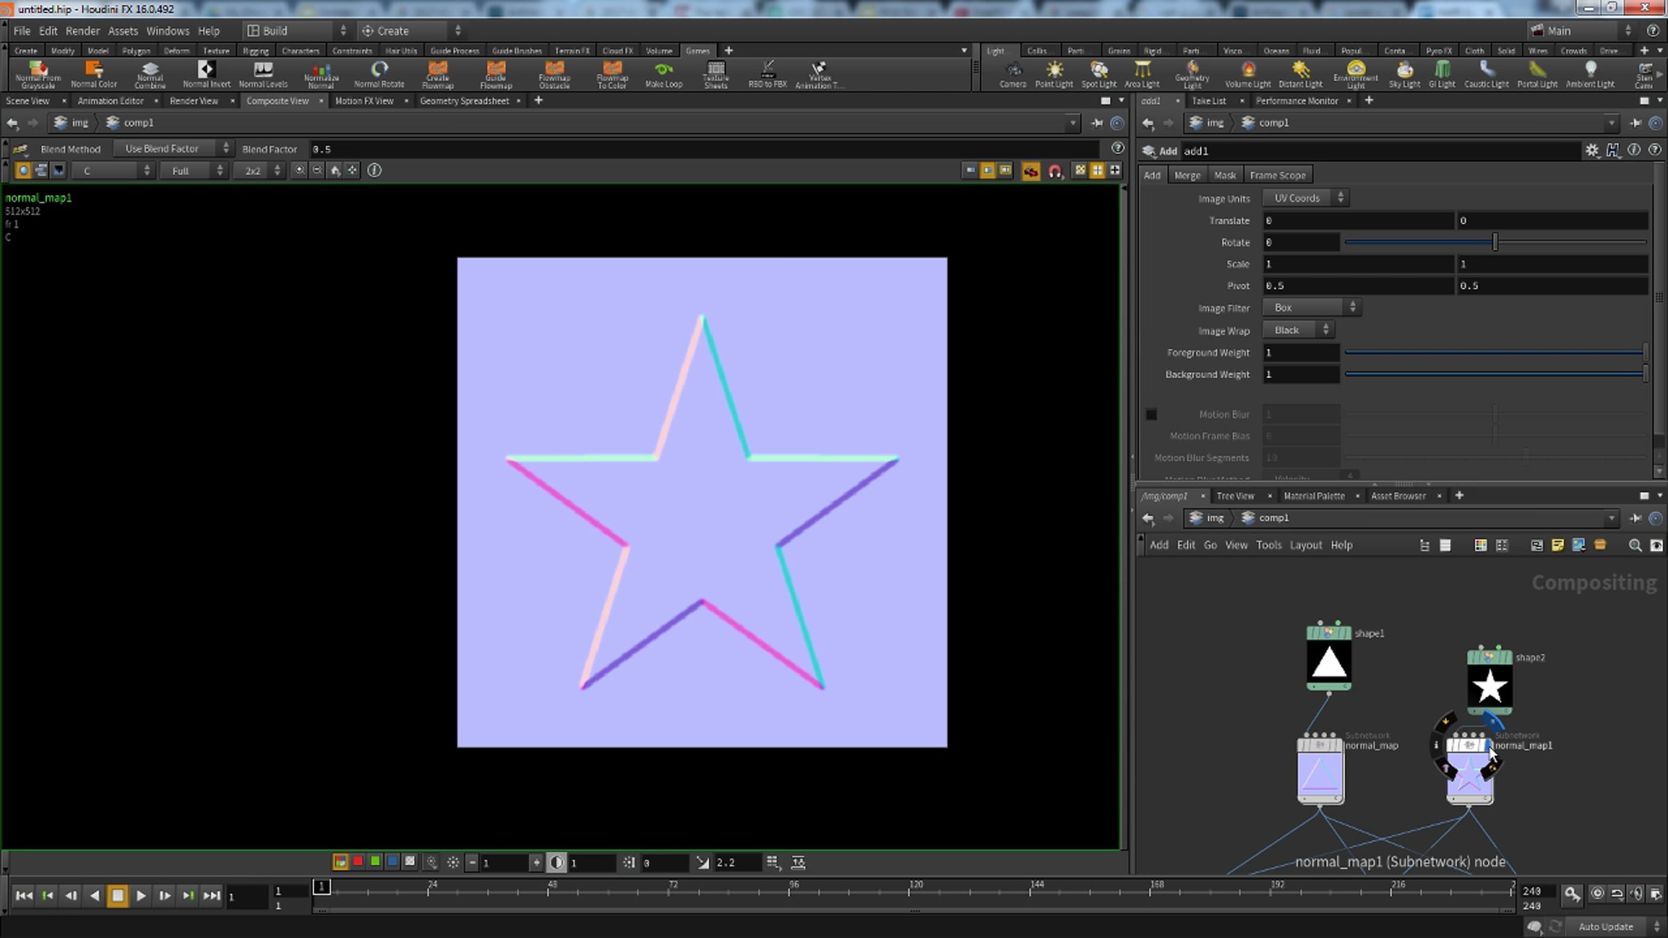The width and height of the screenshot is (1668, 938).
Task: Open the Render menu
Action: coord(83,31)
